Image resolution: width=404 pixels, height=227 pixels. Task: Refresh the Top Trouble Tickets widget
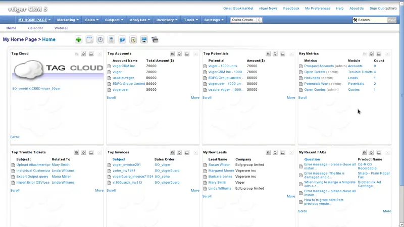pos(83,153)
